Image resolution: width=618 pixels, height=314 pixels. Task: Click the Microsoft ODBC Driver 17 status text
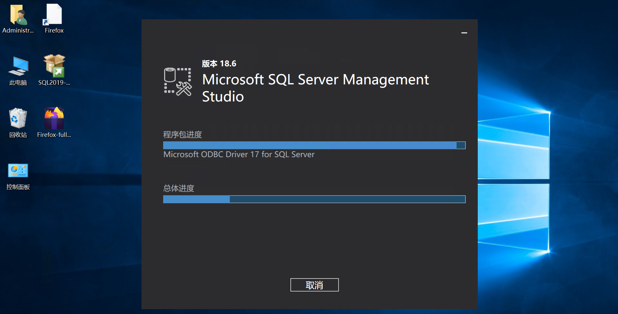pos(239,155)
